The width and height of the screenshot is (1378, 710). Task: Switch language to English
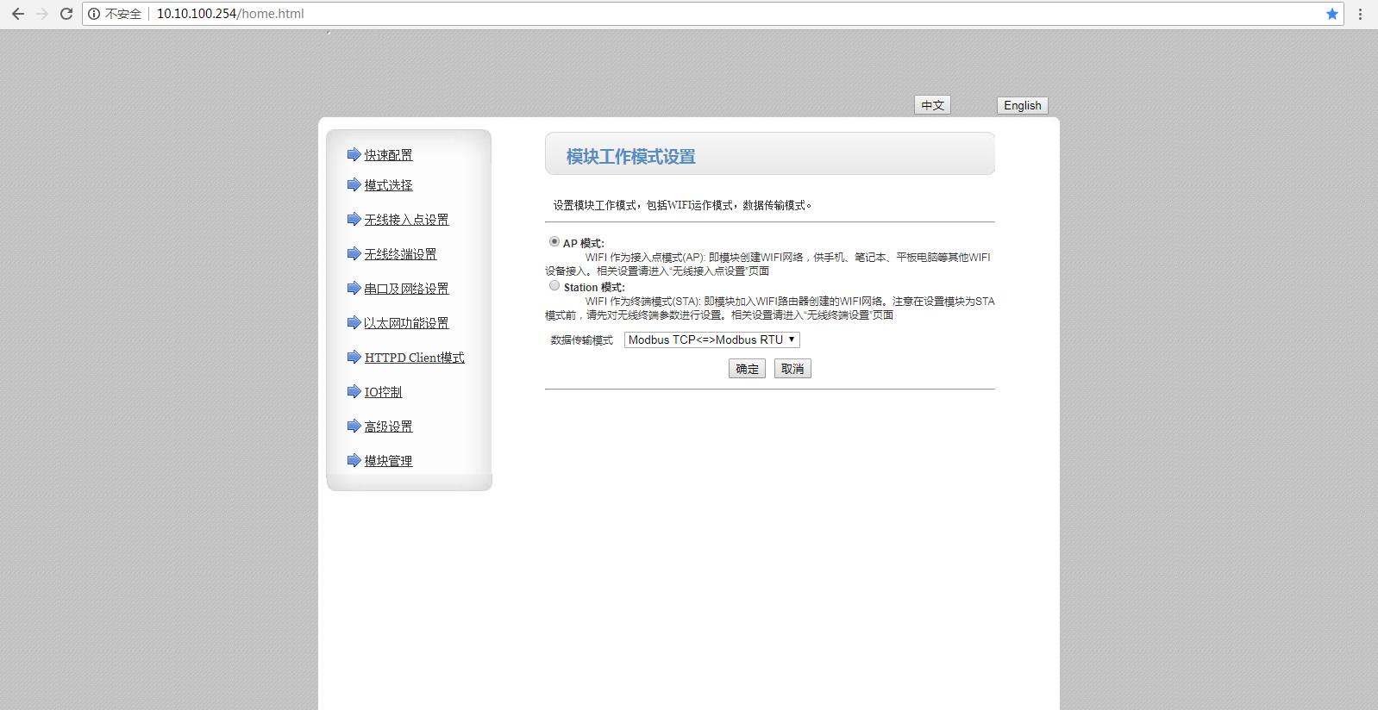tap(1022, 105)
